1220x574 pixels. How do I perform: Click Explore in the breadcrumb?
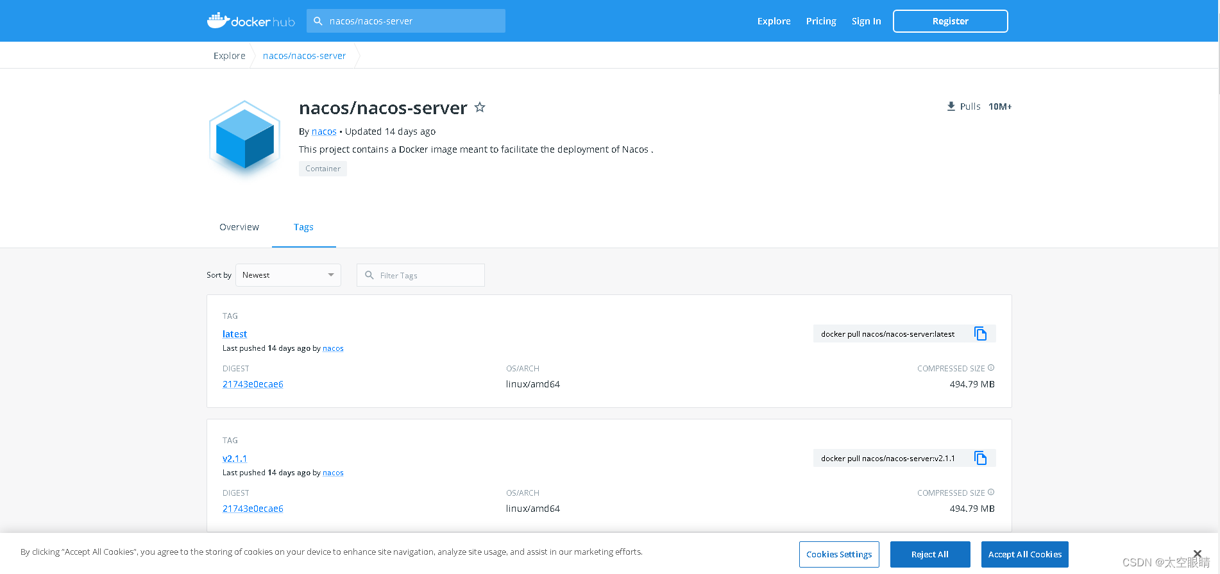[230, 56]
